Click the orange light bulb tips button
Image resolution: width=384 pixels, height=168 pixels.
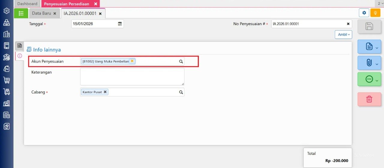pyautogui.click(x=375, y=13)
